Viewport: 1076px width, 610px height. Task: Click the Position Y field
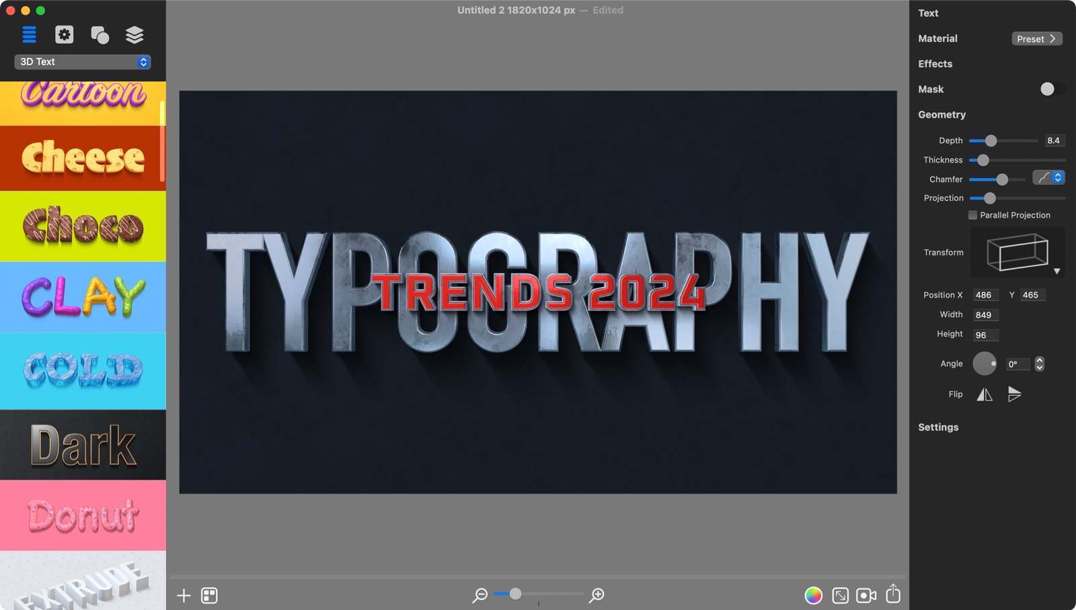point(1033,295)
